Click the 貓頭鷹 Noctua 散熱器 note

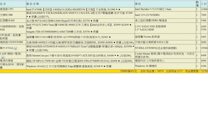click(147, 37)
